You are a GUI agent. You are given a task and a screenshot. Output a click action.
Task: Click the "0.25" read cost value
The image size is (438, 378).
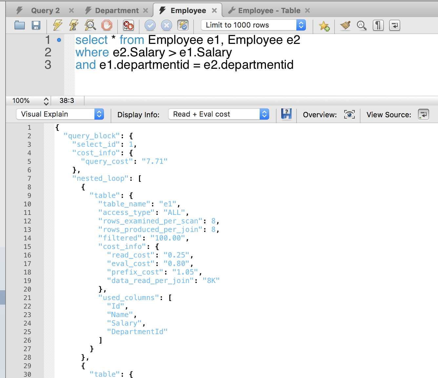point(176,255)
